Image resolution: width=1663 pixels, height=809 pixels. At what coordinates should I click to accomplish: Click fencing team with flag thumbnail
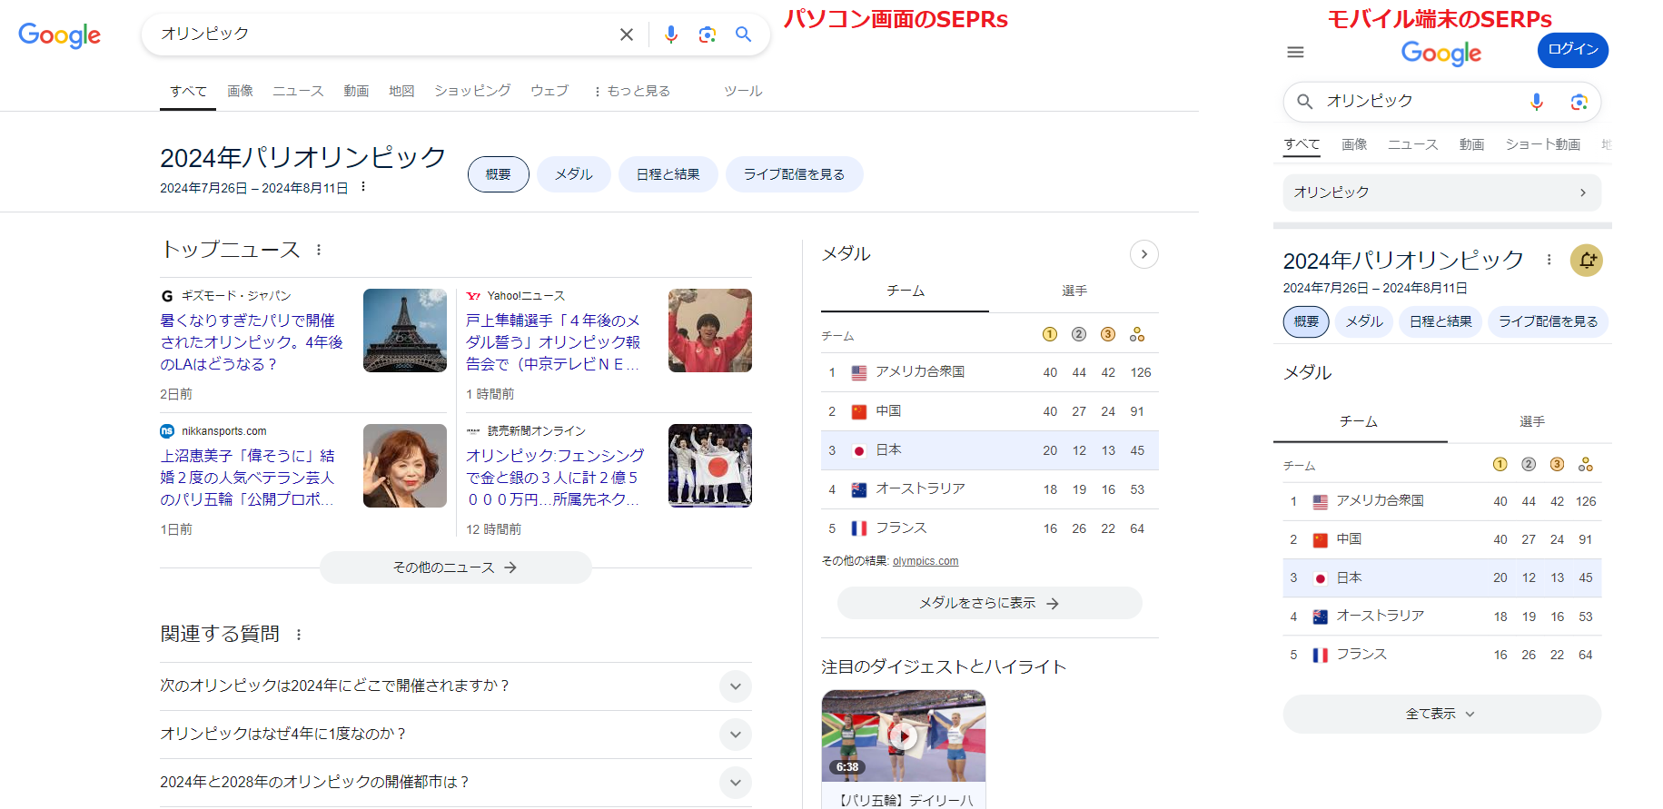pyautogui.click(x=710, y=466)
